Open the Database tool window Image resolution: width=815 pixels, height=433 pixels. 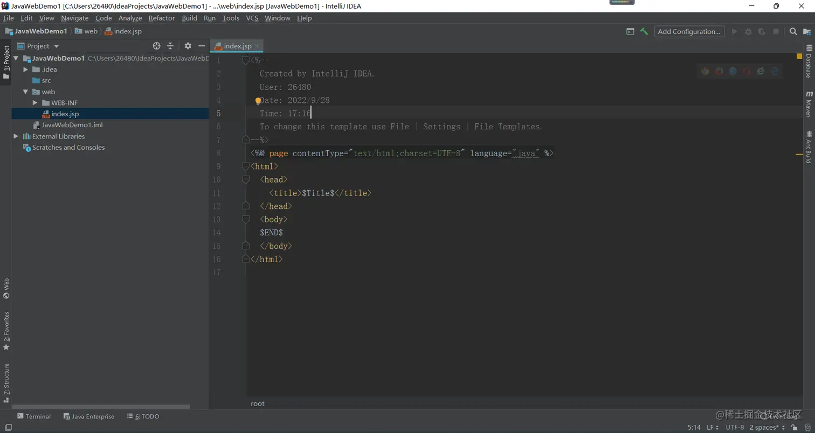(x=809, y=61)
